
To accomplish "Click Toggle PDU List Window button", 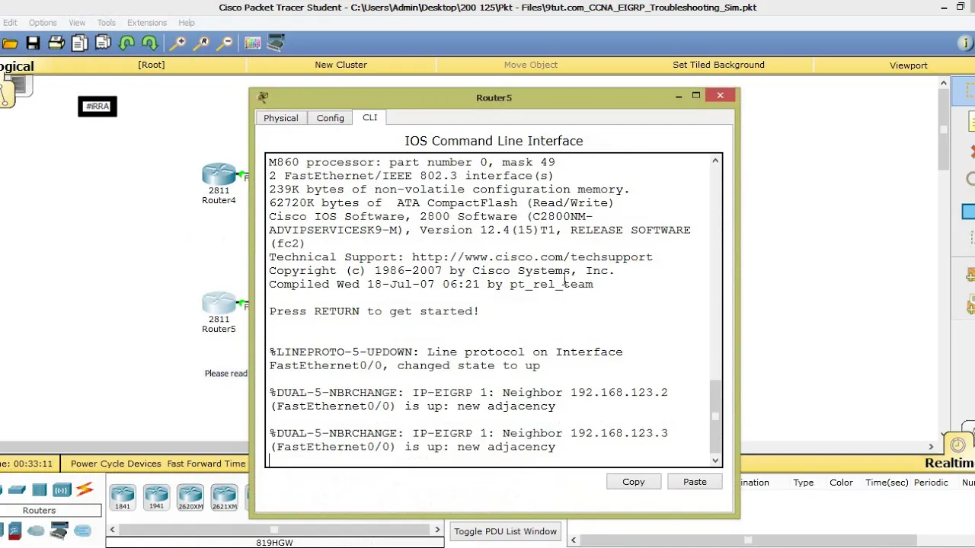I will 505,531.
